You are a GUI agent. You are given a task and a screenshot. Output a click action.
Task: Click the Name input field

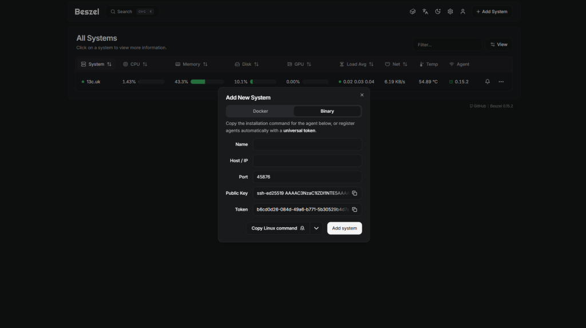pyautogui.click(x=307, y=144)
